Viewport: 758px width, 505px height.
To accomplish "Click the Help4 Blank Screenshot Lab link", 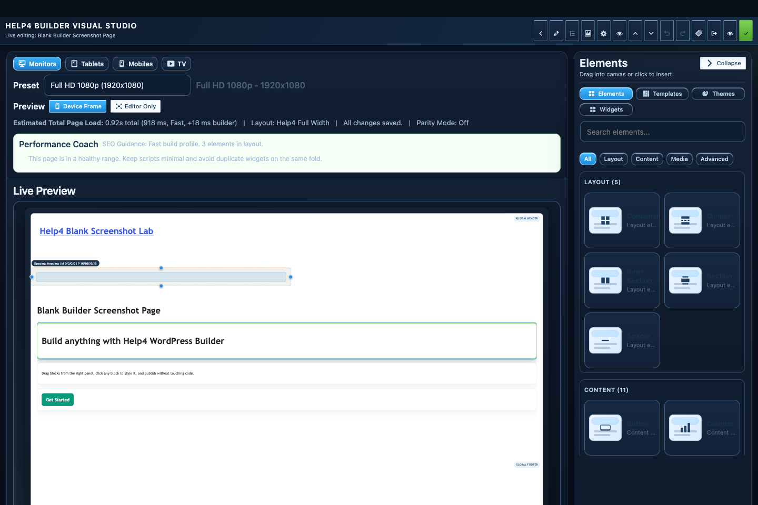I will tap(96, 231).
